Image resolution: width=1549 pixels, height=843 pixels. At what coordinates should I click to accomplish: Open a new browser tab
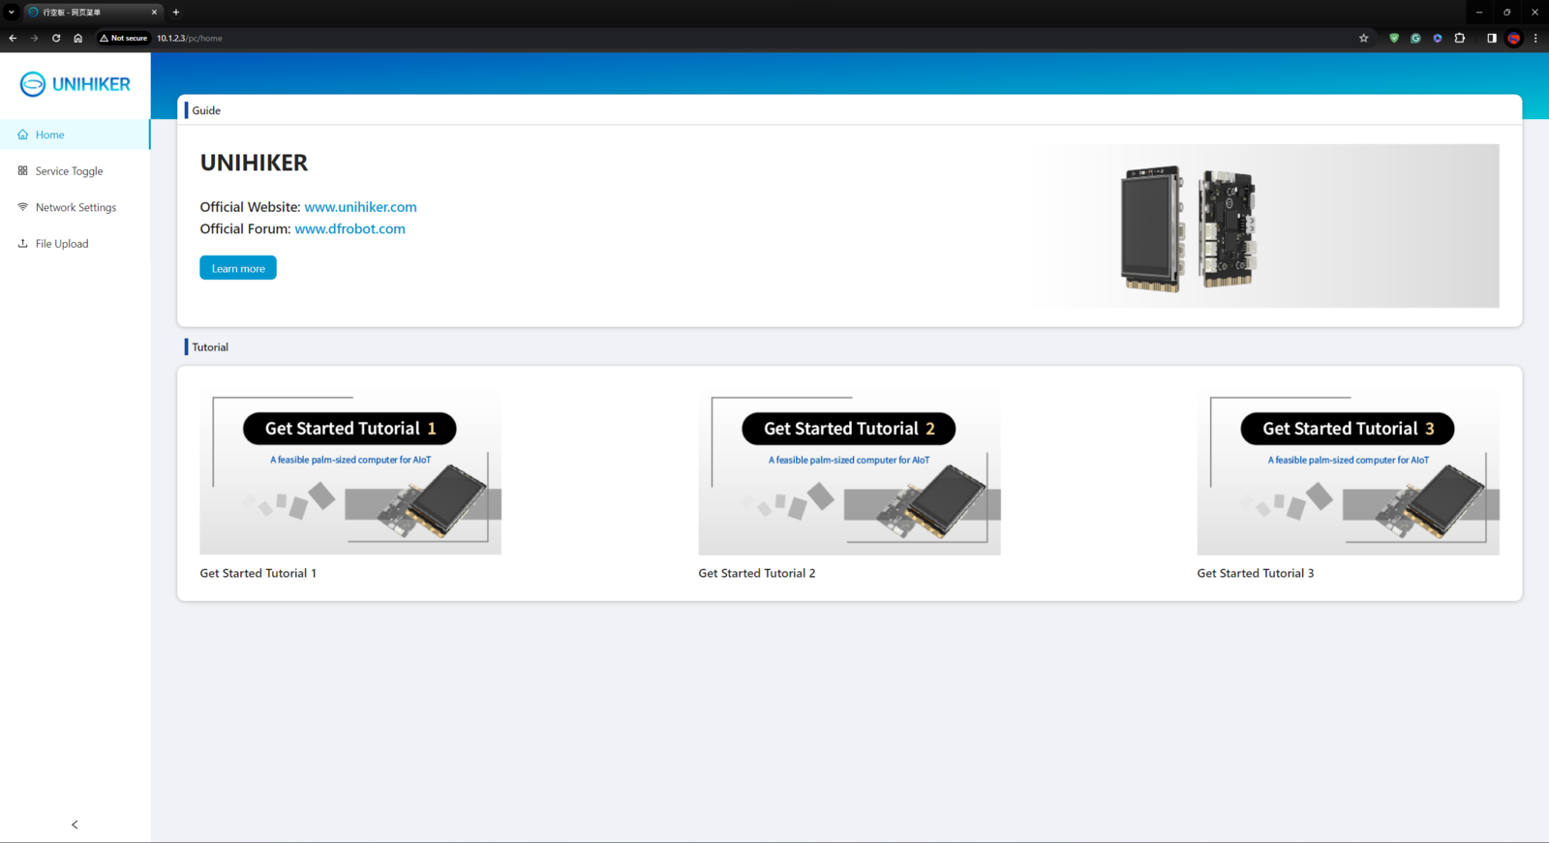[x=176, y=13]
